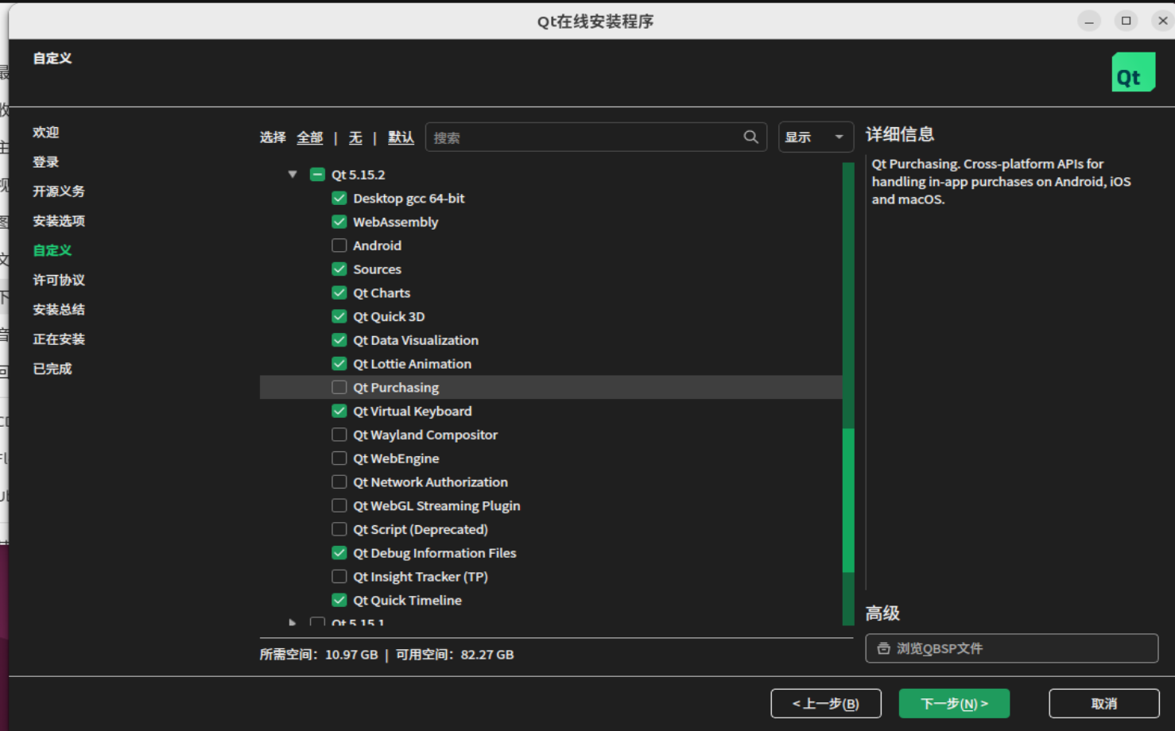Click the 下一步(N) button
The width and height of the screenshot is (1175, 731).
coord(953,703)
